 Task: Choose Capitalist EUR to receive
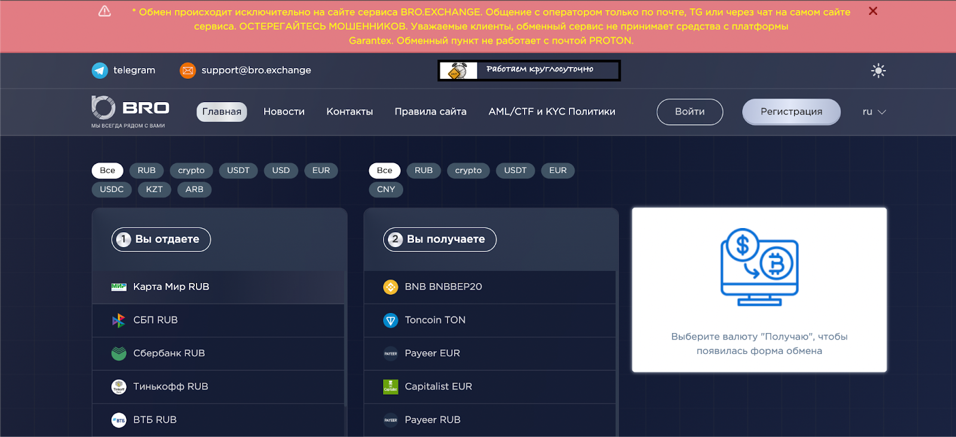(x=490, y=387)
